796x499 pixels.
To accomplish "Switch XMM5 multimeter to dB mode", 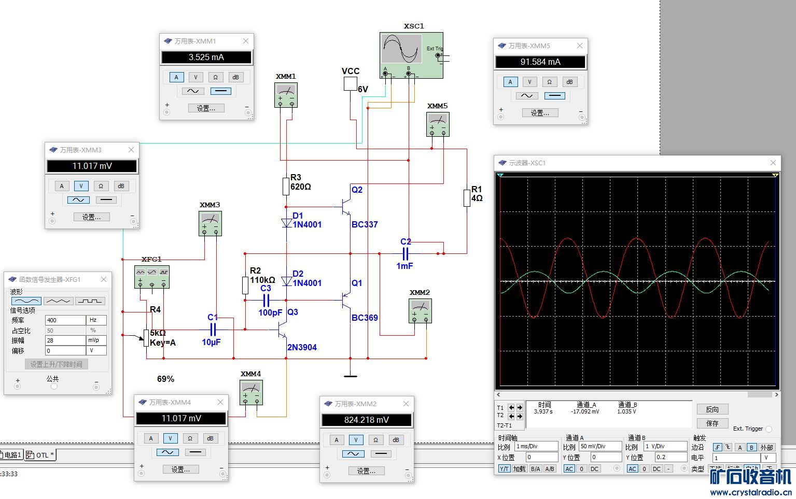I will point(569,82).
